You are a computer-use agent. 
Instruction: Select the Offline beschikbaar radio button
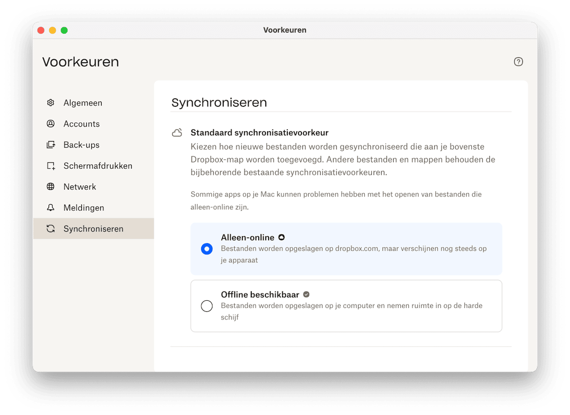tap(207, 306)
